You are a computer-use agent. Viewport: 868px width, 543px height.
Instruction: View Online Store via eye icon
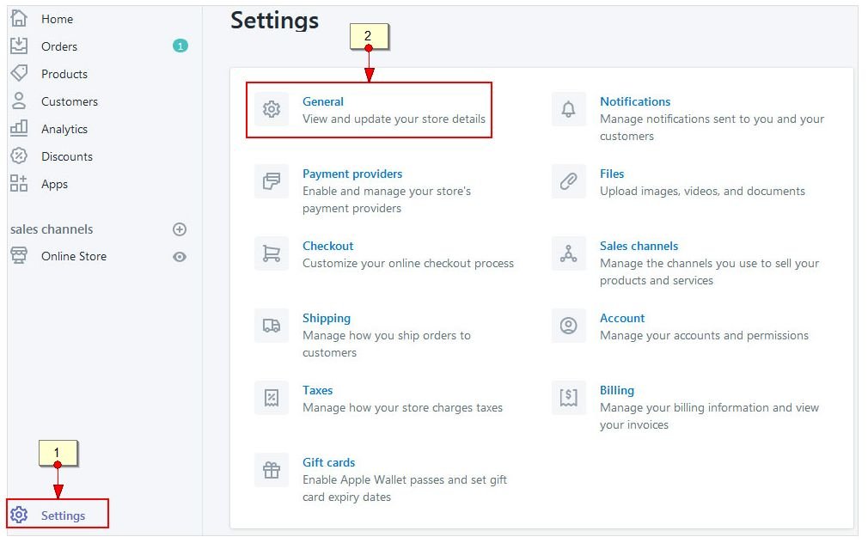(180, 256)
